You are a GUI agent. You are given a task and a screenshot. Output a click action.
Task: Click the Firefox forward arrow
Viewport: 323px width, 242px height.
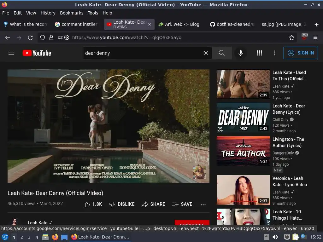click(19, 38)
